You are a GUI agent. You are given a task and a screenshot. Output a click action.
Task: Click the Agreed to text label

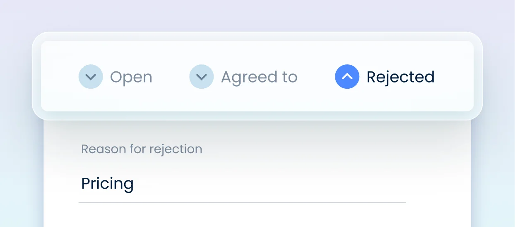pyautogui.click(x=259, y=77)
